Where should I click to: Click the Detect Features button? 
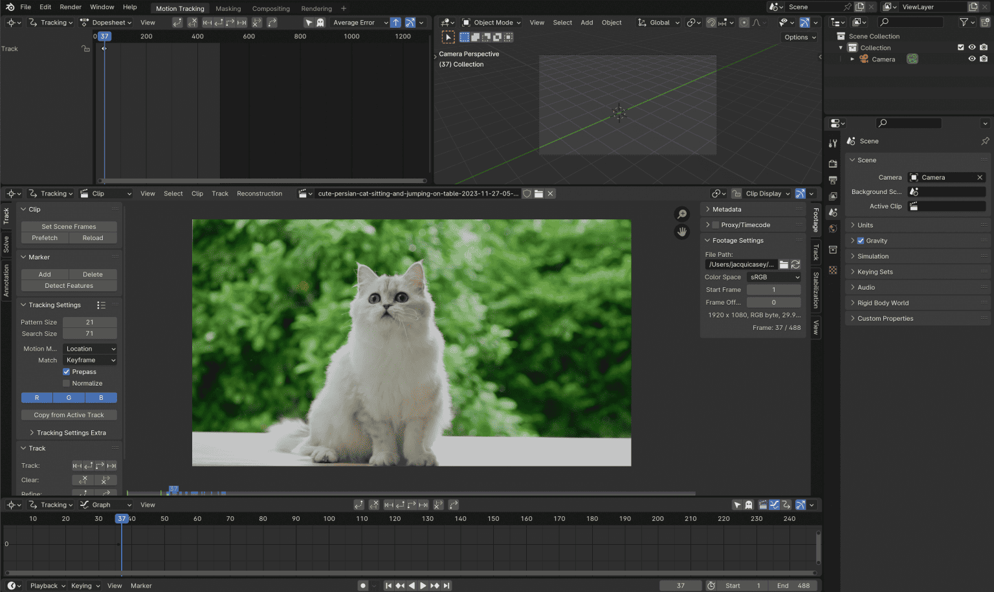click(69, 285)
